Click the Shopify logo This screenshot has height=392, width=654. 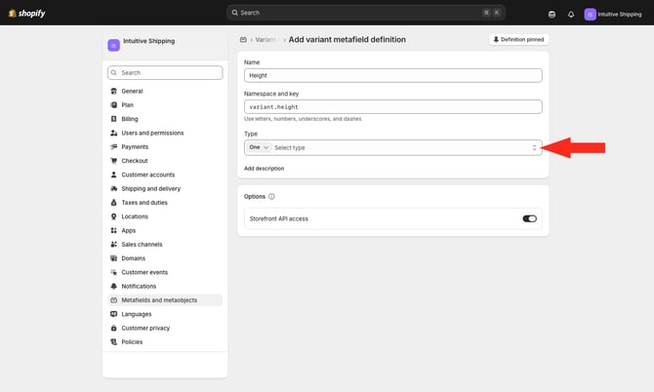click(26, 14)
